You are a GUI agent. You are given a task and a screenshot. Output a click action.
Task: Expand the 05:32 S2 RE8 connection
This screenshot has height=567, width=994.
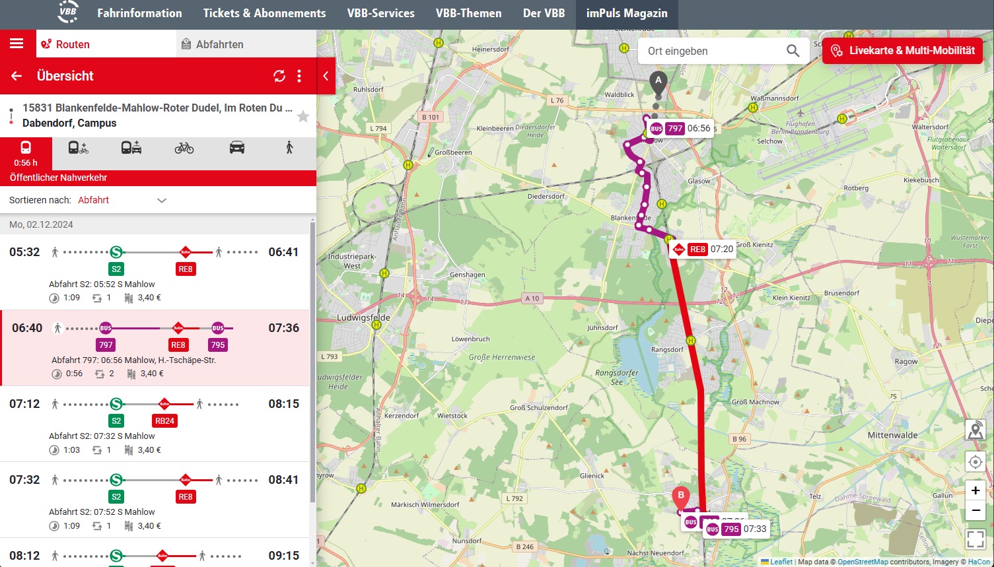(x=155, y=272)
